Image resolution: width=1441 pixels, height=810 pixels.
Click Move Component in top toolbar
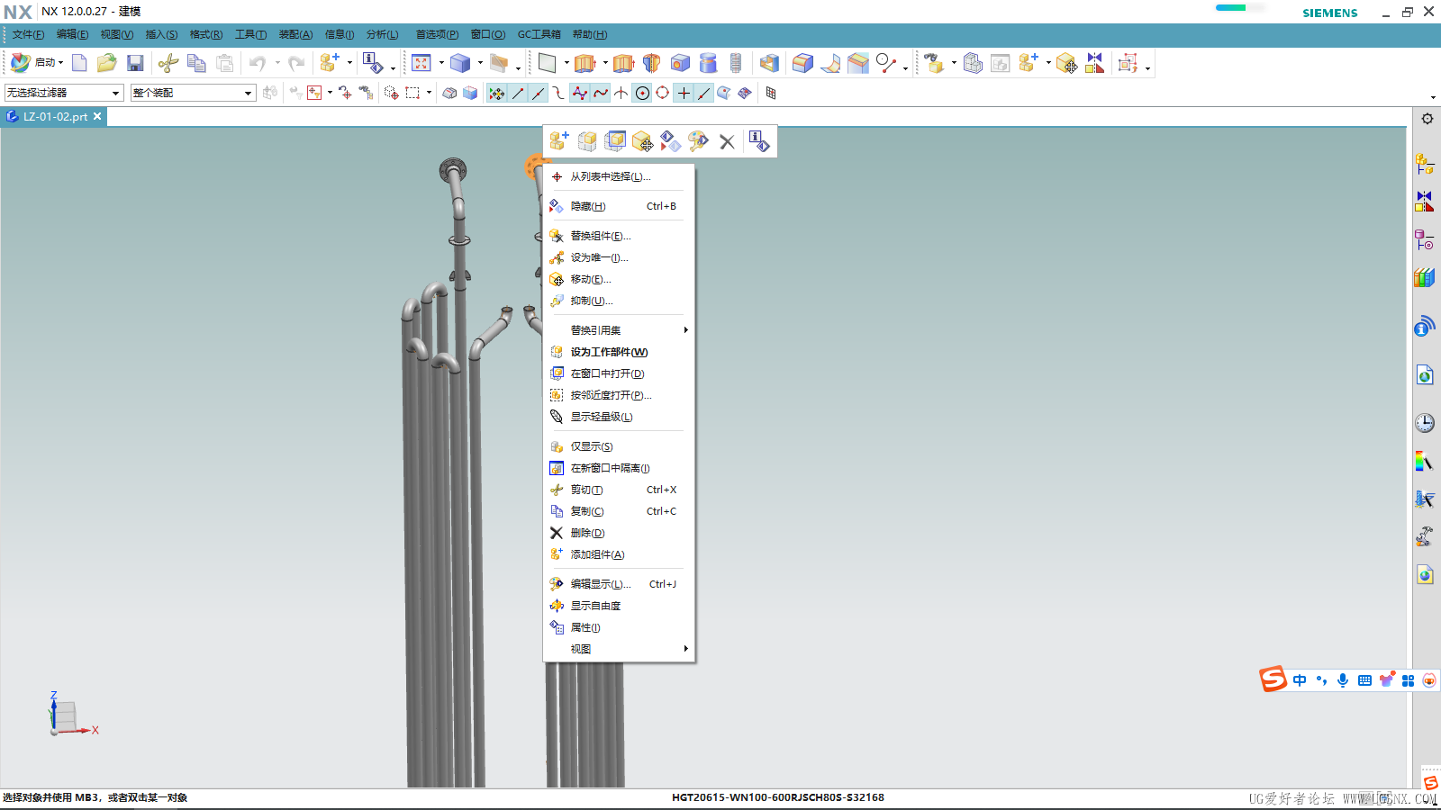point(1066,63)
